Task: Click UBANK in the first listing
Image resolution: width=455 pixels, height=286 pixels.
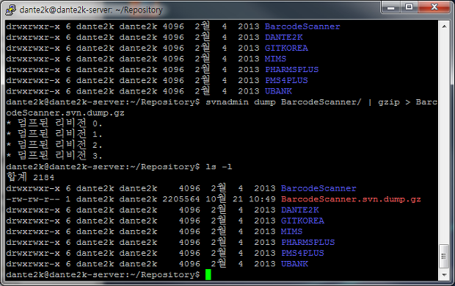Action: [x=278, y=91]
